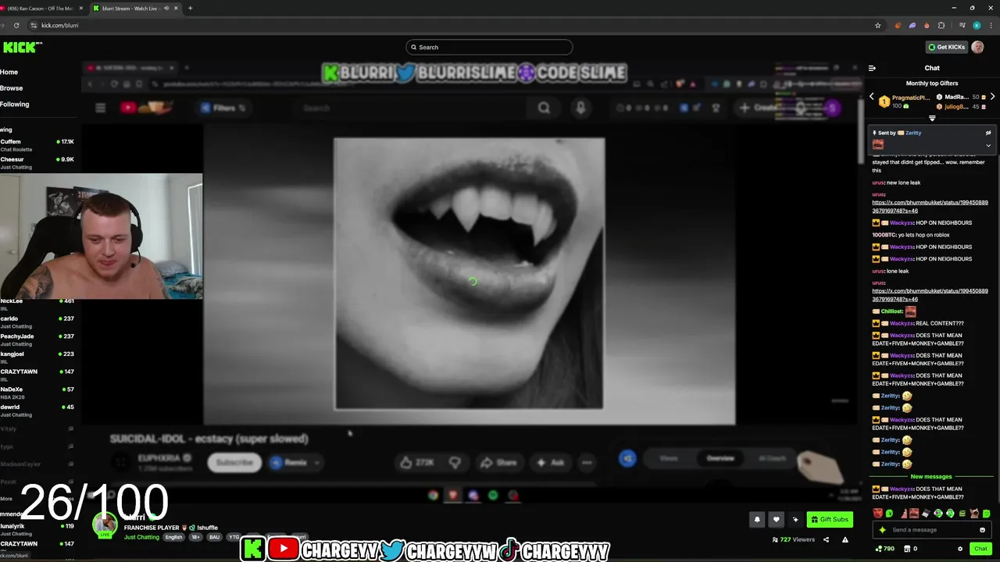Click the first emote in quick emote row
This screenshot has height=562, width=1000.
pyautogui.click(x=878, y=514)
